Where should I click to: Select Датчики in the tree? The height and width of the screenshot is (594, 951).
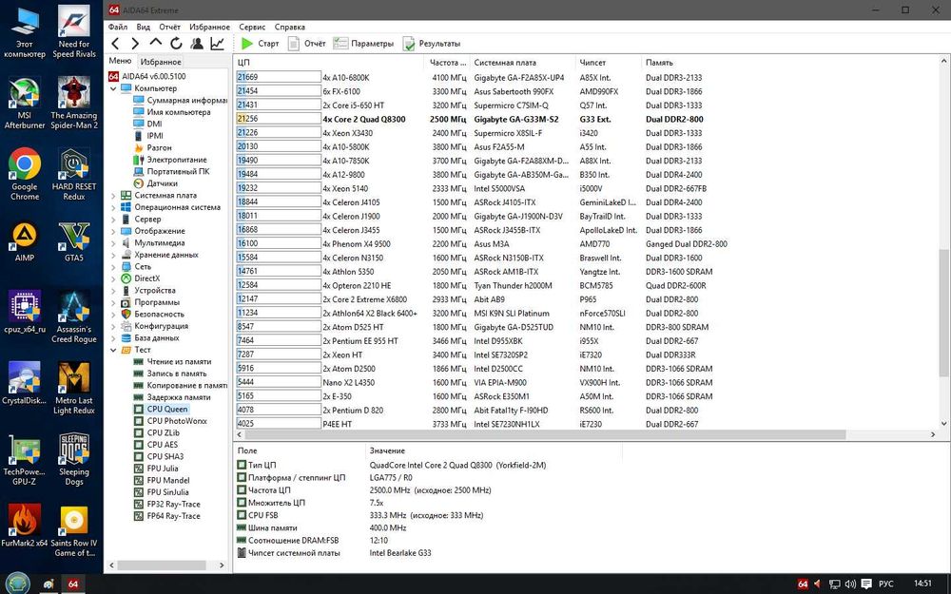coord(155,183)
